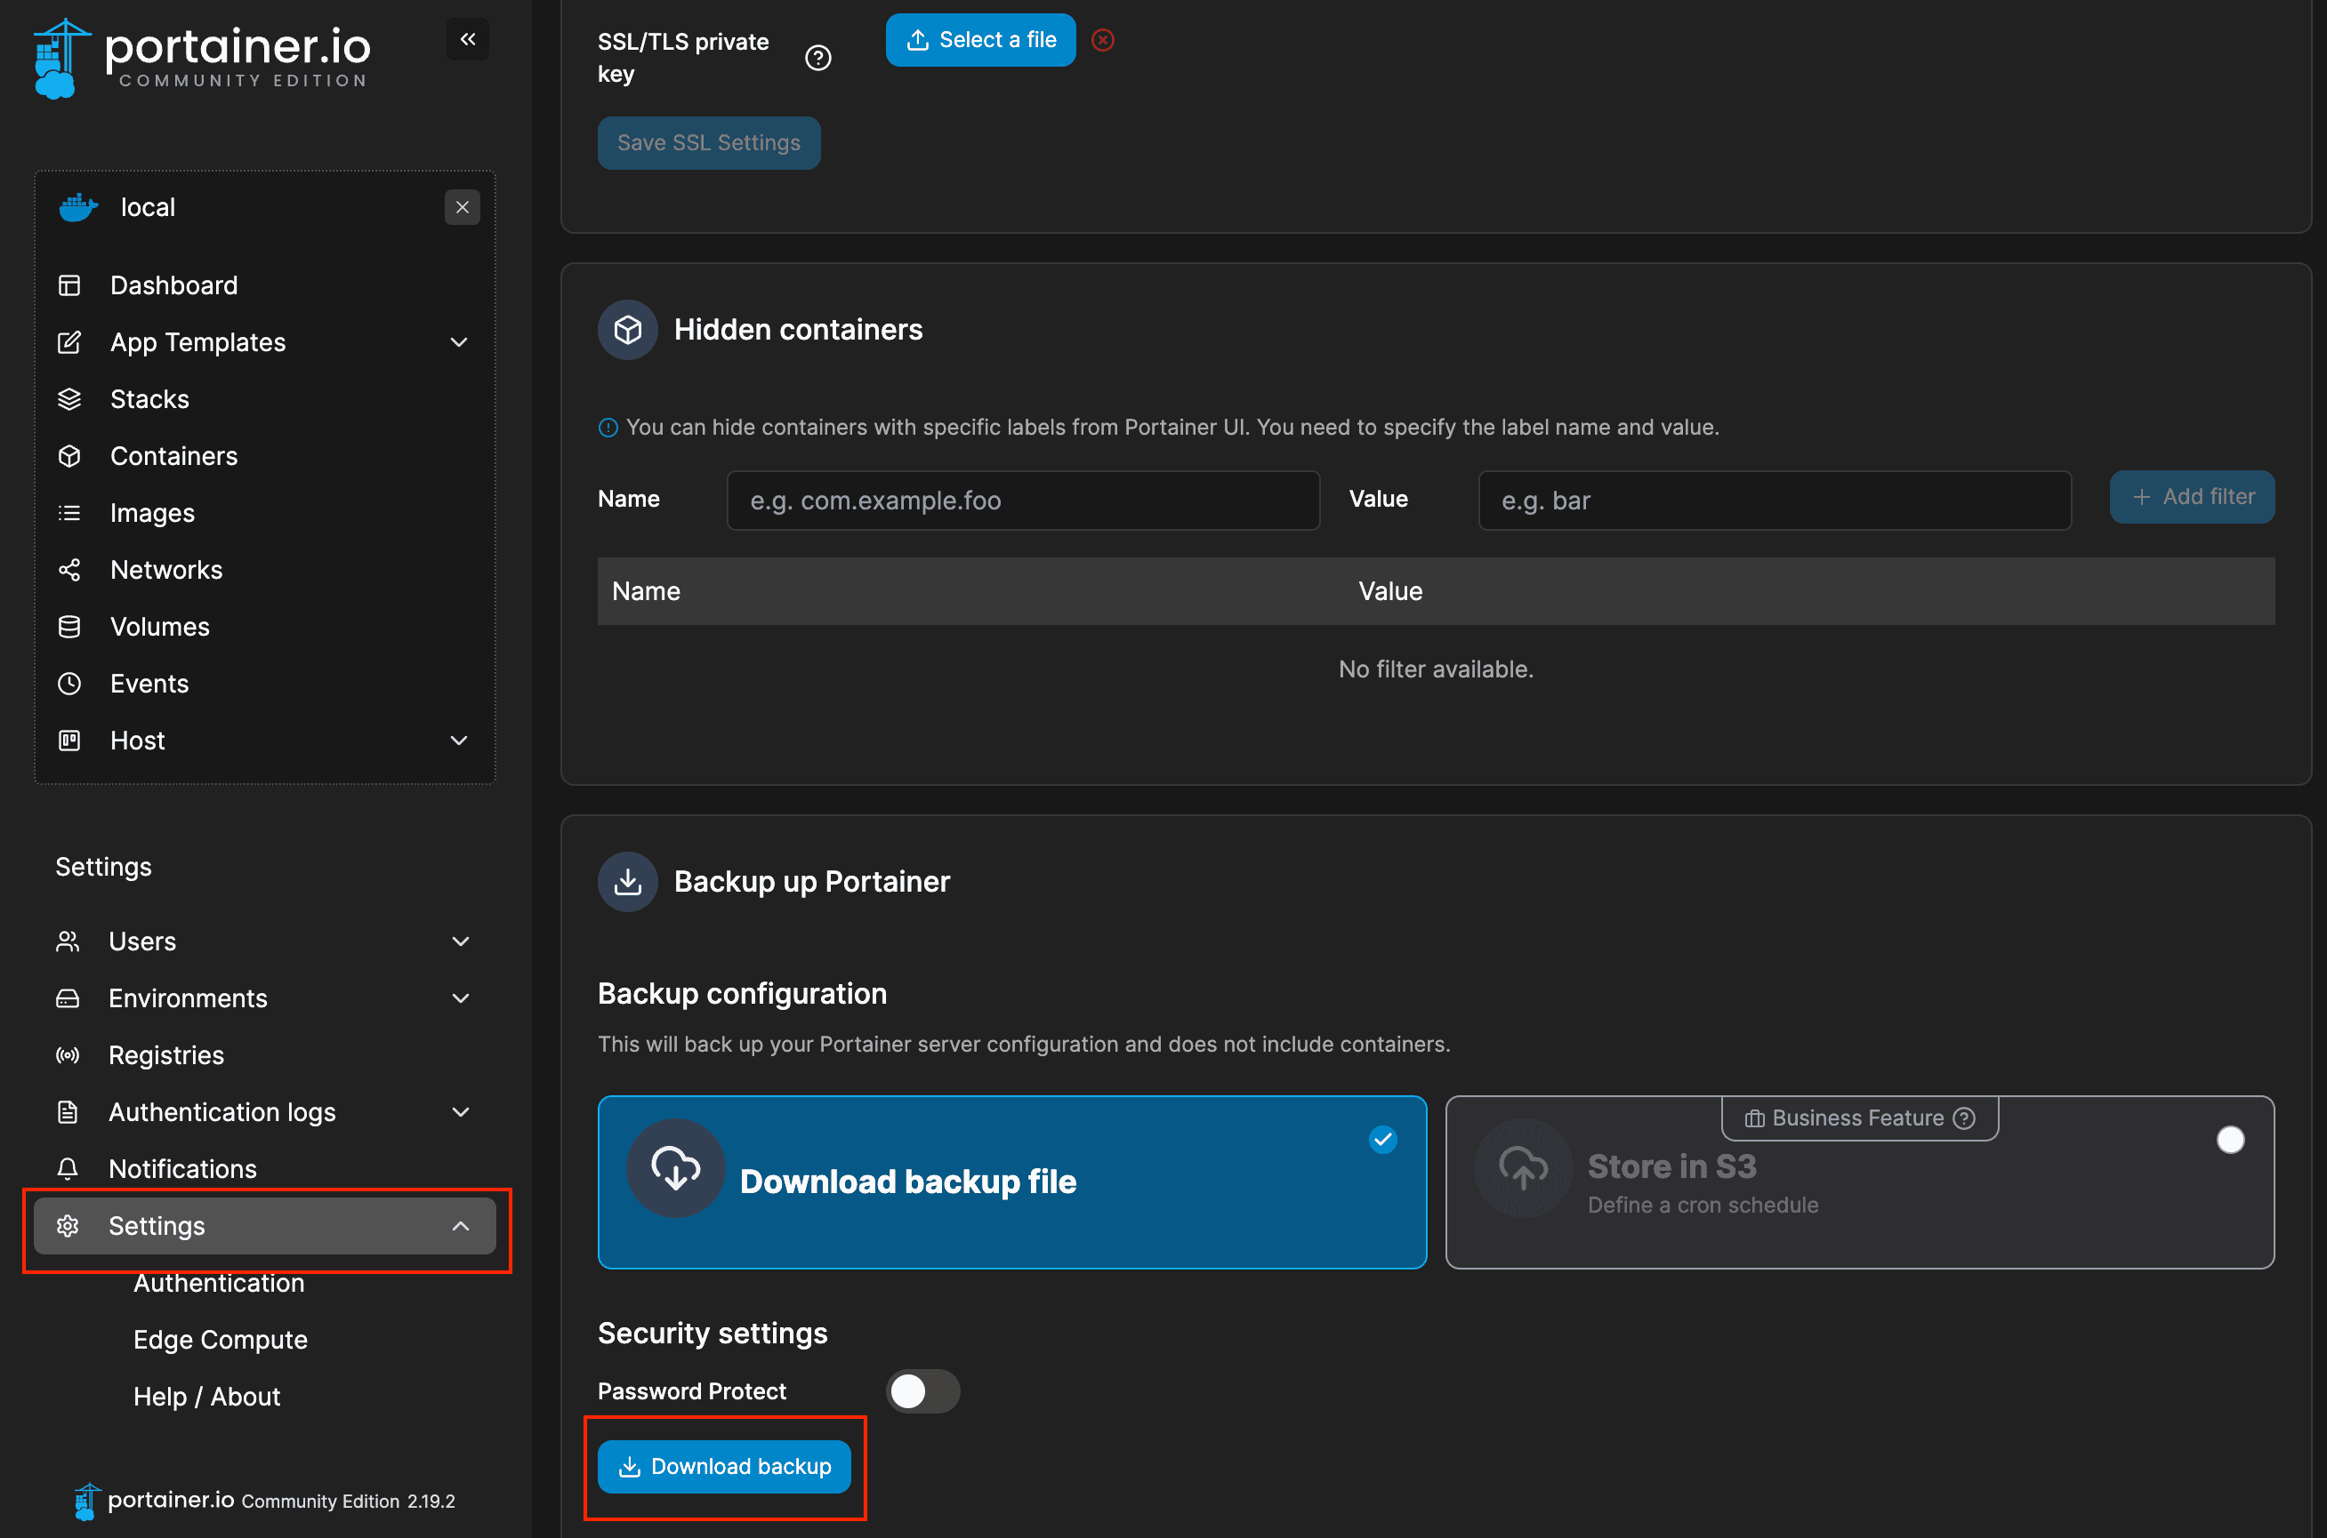The height and width of the screenshot is (1538, 2327).
Task: Expand the App Templates submenu chevron
Action: coord(458,342)
